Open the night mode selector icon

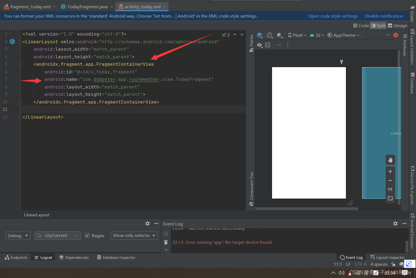click(x=279, y=35)
